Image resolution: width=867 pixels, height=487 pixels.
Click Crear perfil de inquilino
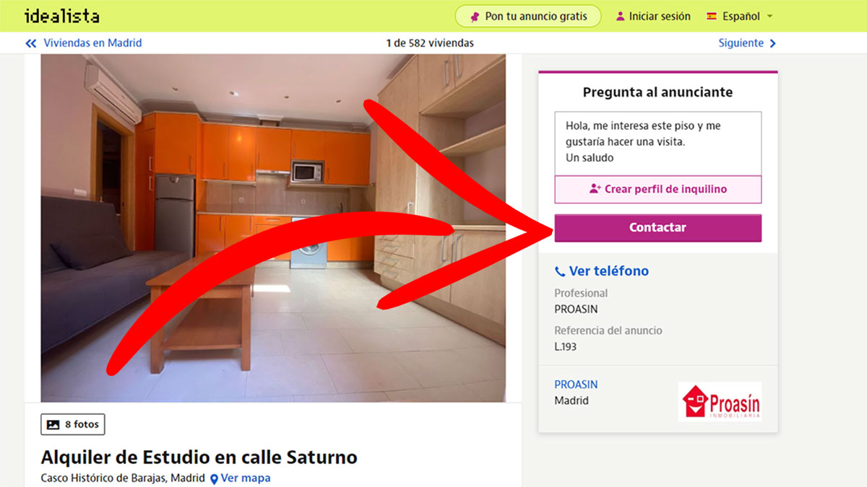(x=657, y=189)
